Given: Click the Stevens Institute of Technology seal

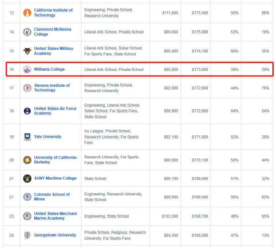Looking at the screenshot, I should pyautogui.click(x=27, y=88).
